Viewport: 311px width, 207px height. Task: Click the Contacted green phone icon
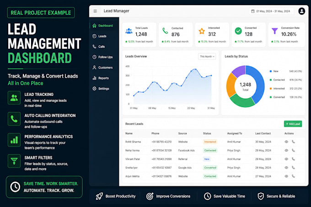[x=165, y=31]
